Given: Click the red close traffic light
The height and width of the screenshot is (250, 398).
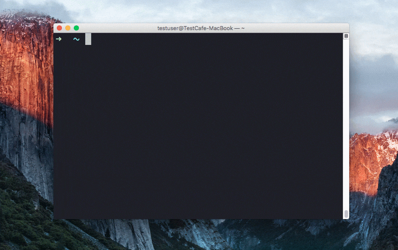Looking at the screenshot, I should [x=59, y=27].
